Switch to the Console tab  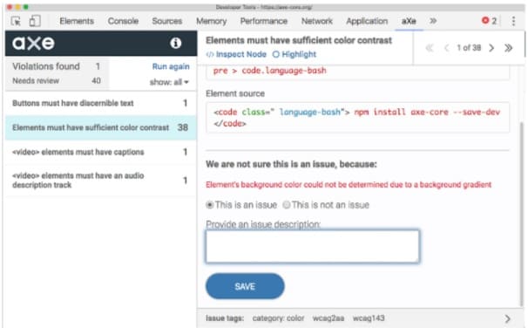[123, 21]
